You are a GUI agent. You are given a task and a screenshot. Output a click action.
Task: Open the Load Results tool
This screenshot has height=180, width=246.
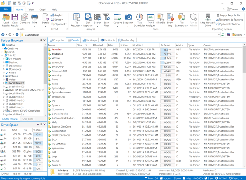(x=6, y=20)
